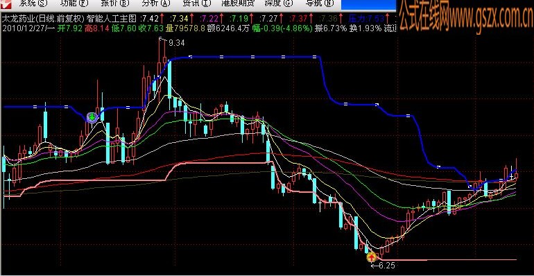Click the open price 开7.92
534x276 pixels.
click(70, 28)
